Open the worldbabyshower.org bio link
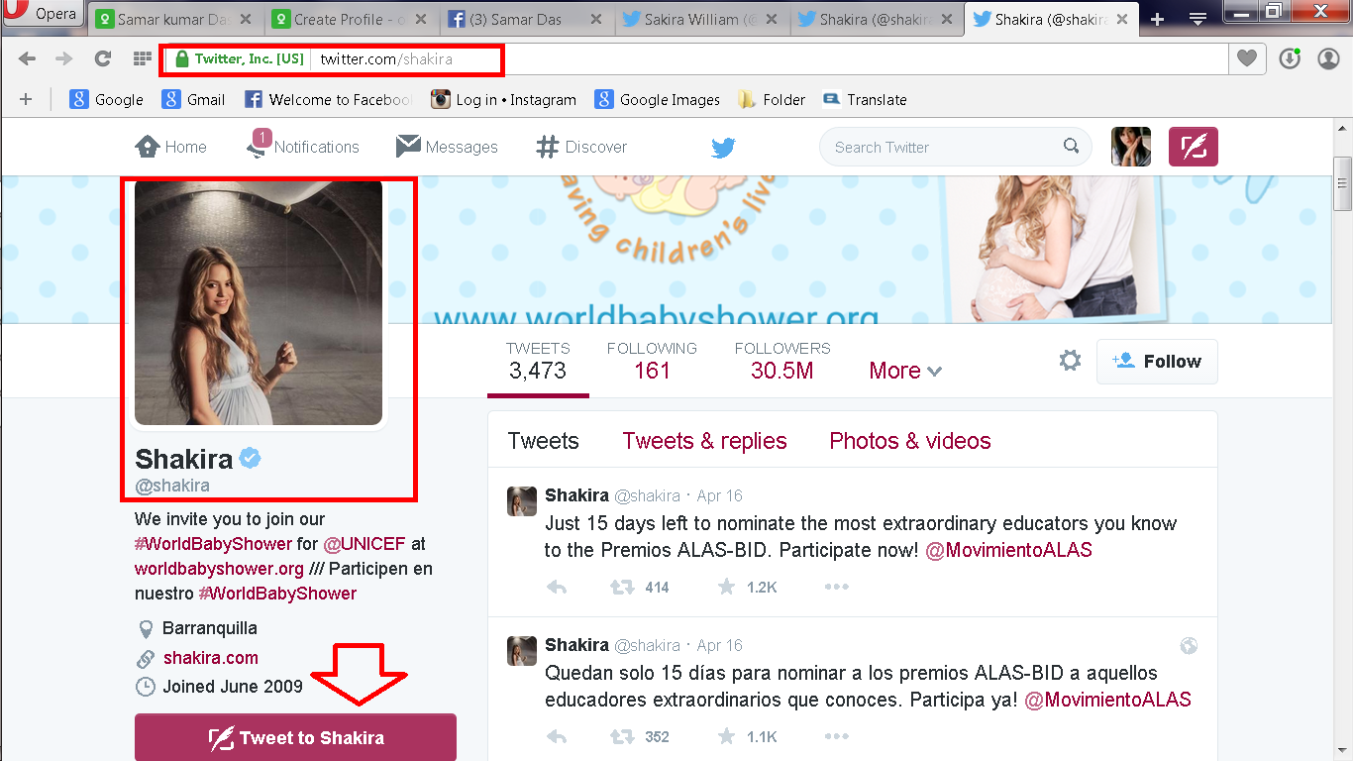 (x=219, y=569)
